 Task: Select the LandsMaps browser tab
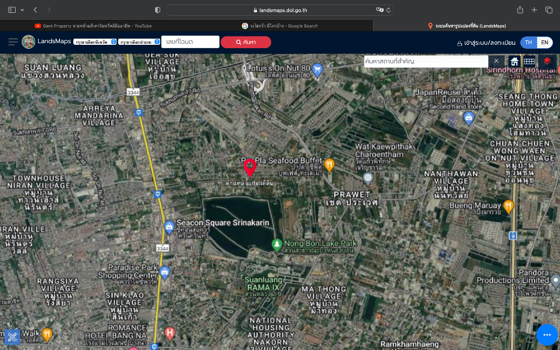pos(466,26)
